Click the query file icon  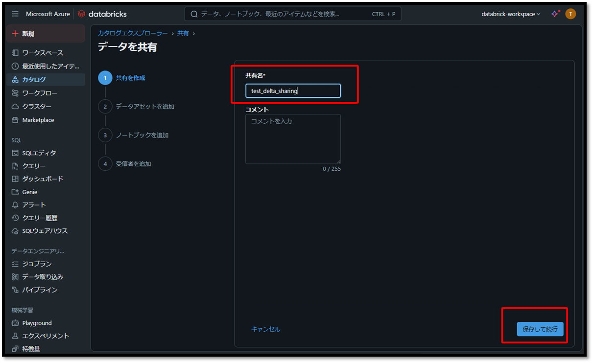pyautogui.click(x=15, y=166)
